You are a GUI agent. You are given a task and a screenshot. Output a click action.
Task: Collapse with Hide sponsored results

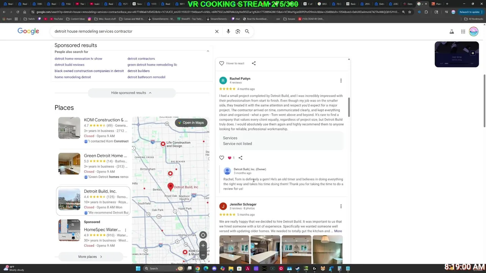(x=131, y=93)
